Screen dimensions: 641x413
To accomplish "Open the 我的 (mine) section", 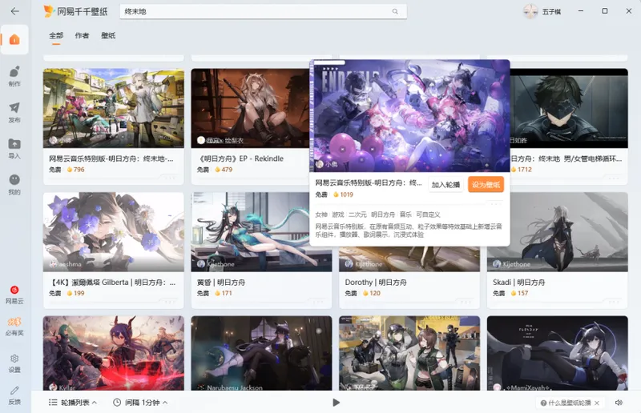I will tap(14, 184).
